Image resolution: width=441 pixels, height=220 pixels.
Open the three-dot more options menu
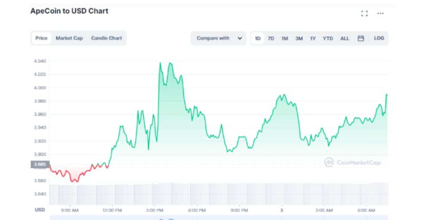click(x=380, y=13)
